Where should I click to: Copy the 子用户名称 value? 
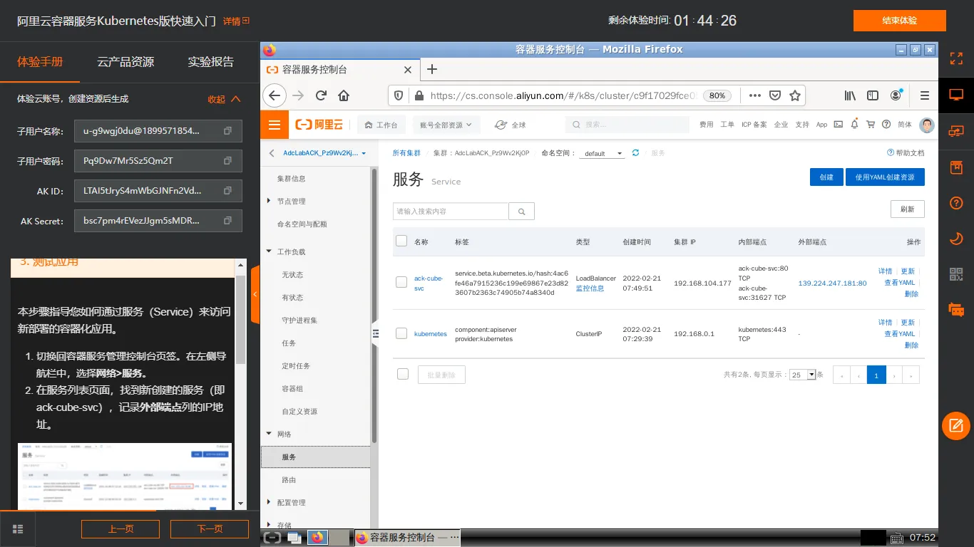227,131
